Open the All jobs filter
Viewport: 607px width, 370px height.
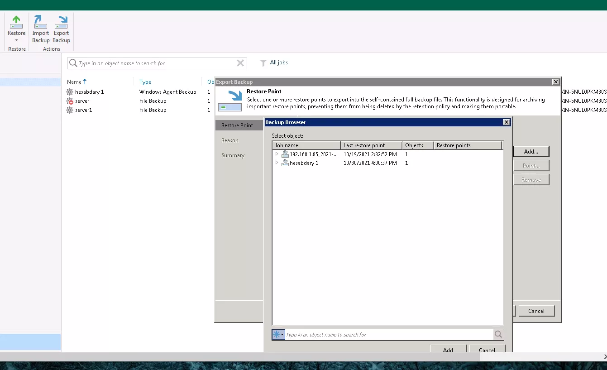pos(274,63)
